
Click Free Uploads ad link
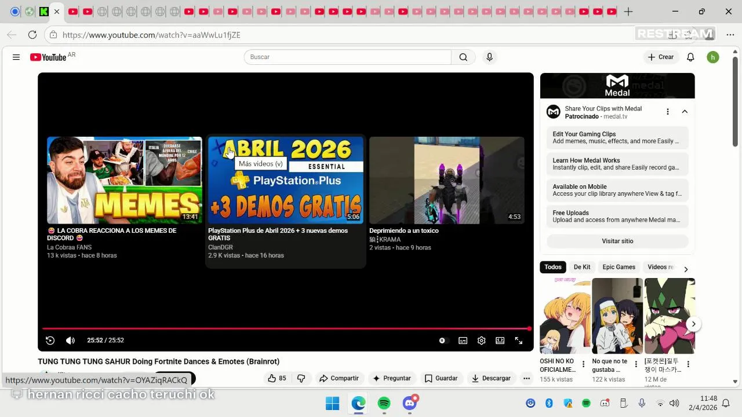coord(617,217)
